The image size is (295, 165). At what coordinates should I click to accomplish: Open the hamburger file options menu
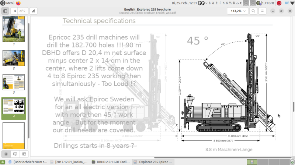263,11
